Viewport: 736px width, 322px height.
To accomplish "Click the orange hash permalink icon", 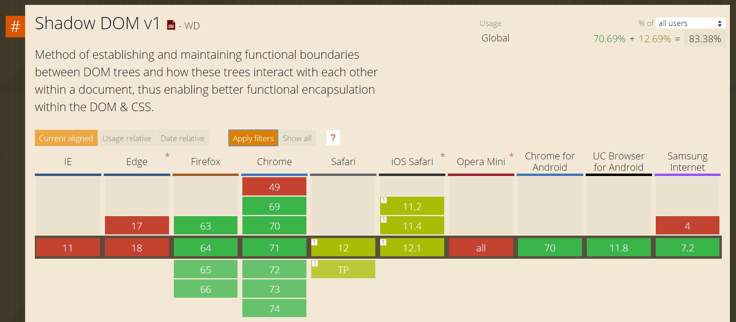I will click(x=15, y=27).
